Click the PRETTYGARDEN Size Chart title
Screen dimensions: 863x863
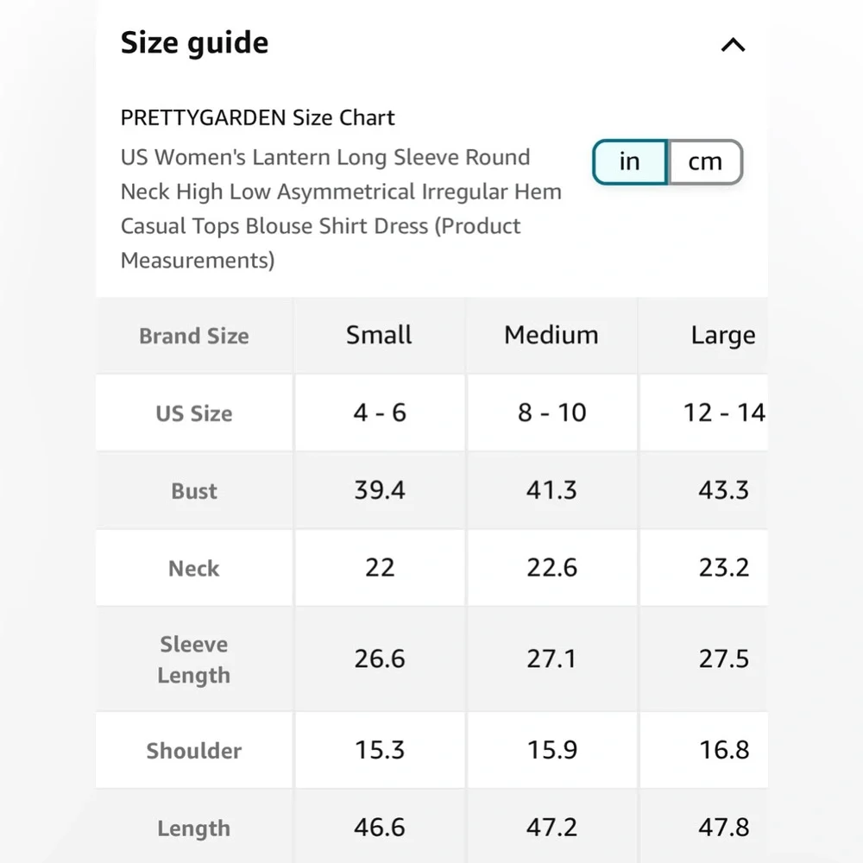point(257,117)
